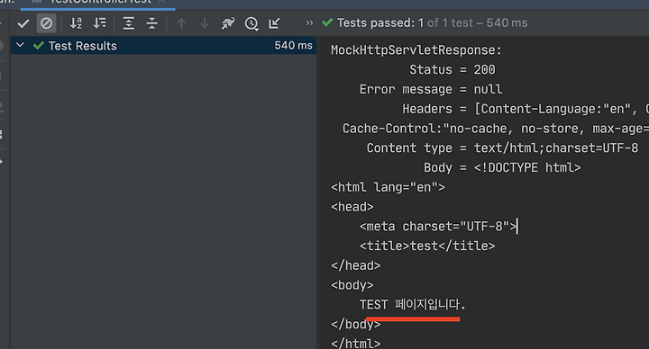Sort tests alphabetically
This screenshot has height=349, width=649.
[76, 23]
